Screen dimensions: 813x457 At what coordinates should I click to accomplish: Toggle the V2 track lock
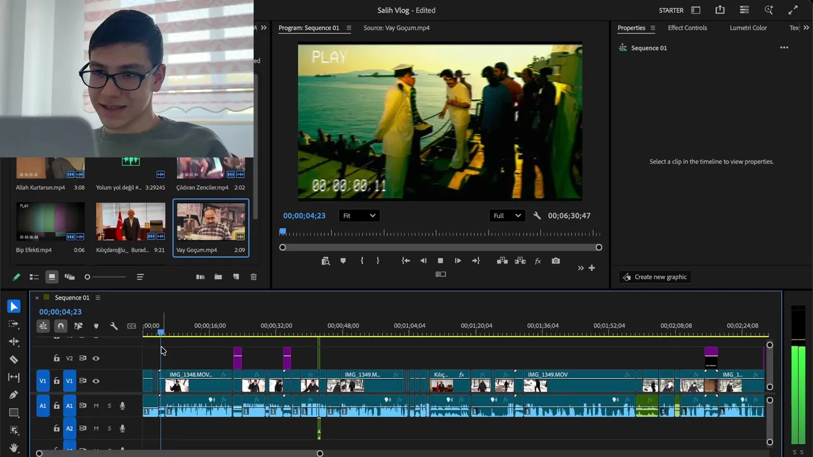[x=57, y=359]
